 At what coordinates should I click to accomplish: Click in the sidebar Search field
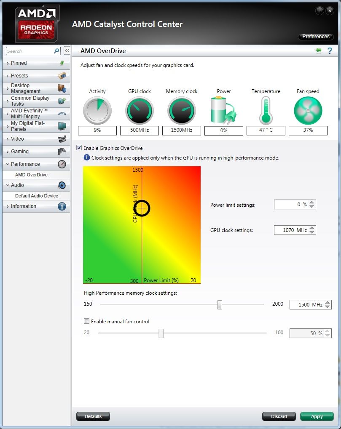[30, 51]
